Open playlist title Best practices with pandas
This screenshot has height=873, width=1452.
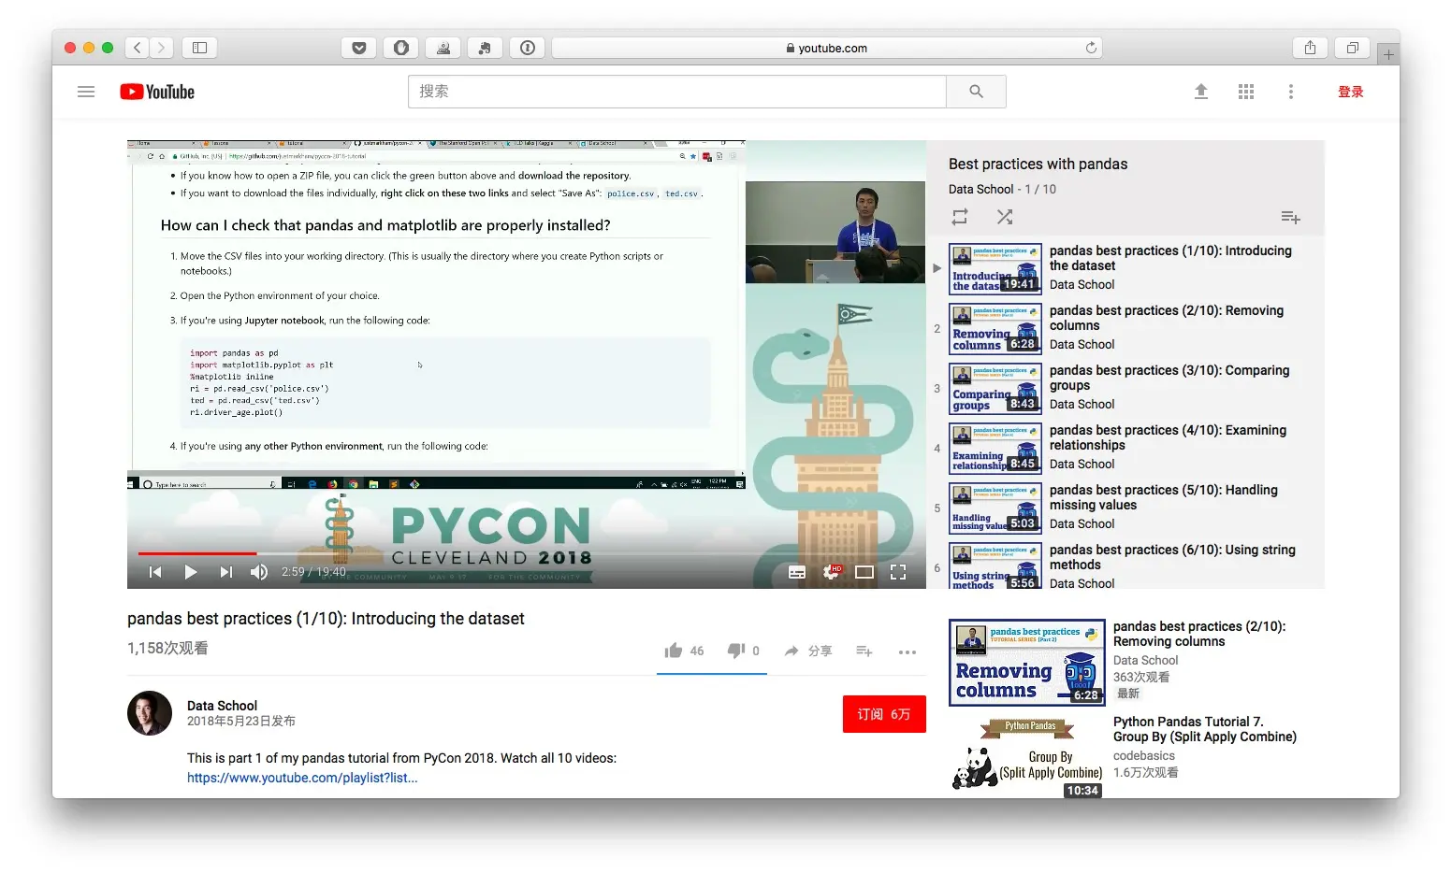tap(1038, 164)
